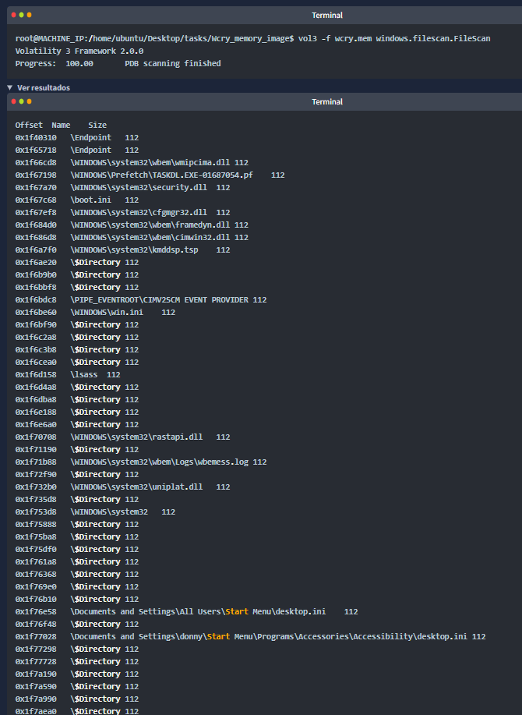
Task: Click offset value 0x1f77028
Action: [x=36, y=636]
